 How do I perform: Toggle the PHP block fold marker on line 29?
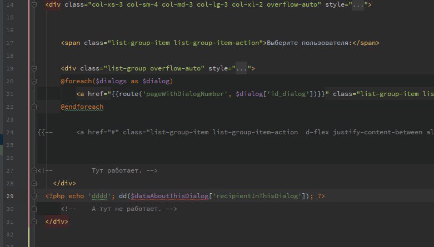[x=34, y=196]
